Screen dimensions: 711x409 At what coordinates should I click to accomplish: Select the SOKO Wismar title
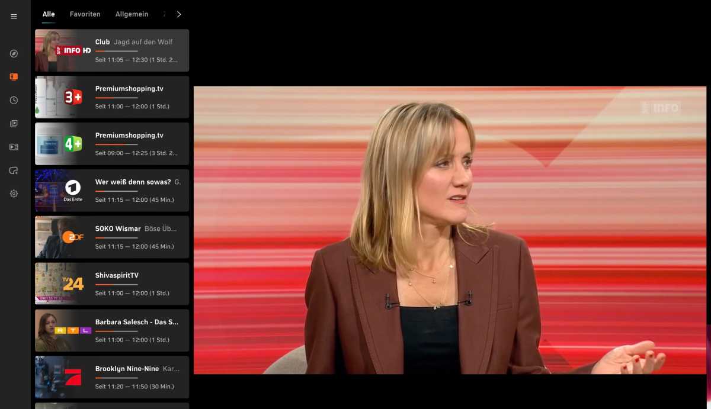coord(118,229)
